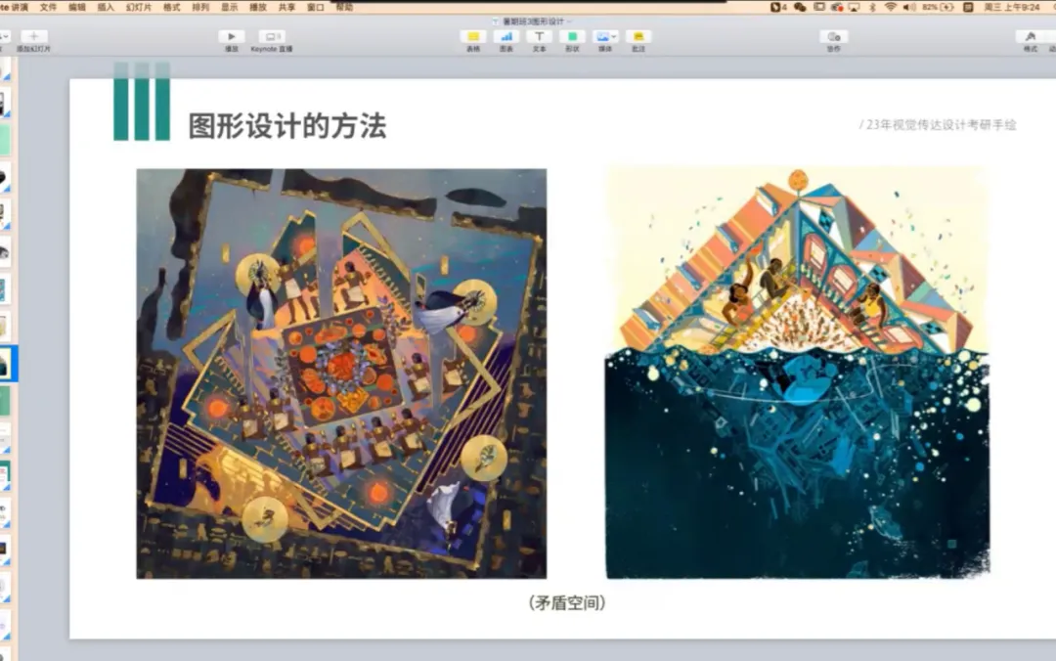Open the 编辑 (Edit) menu
Screen dimensions: 1056x661
click(x=77, y=7)
